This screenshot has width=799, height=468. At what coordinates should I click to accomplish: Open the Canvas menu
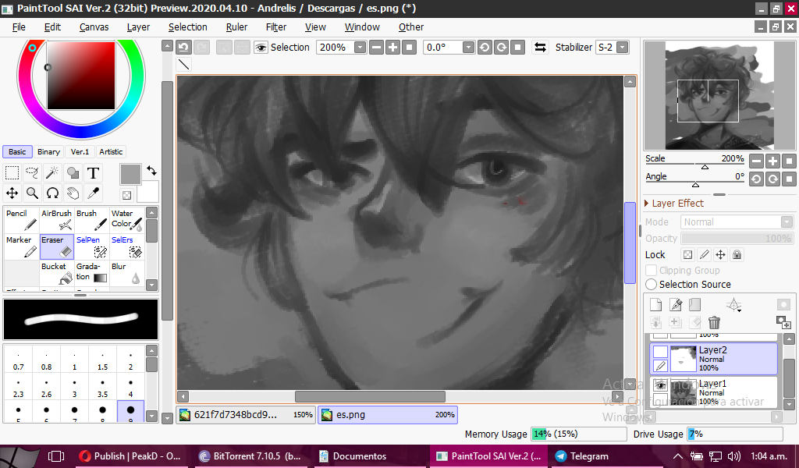94,27
